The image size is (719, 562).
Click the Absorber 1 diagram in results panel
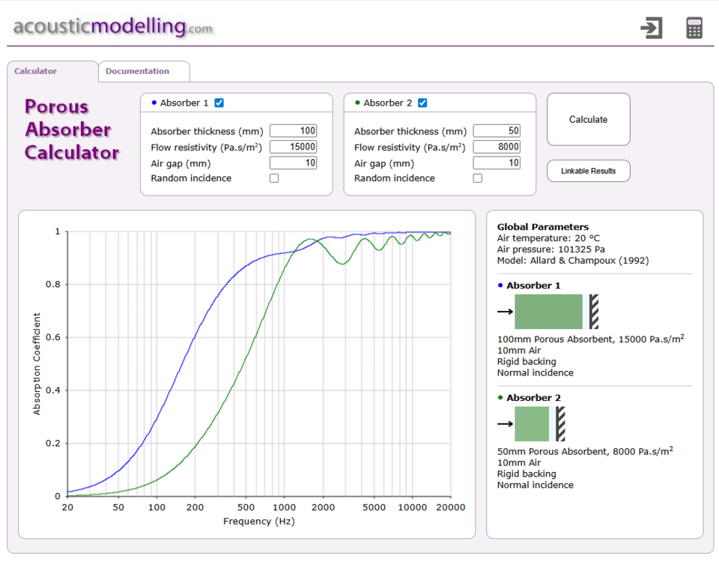coord(548,312)
